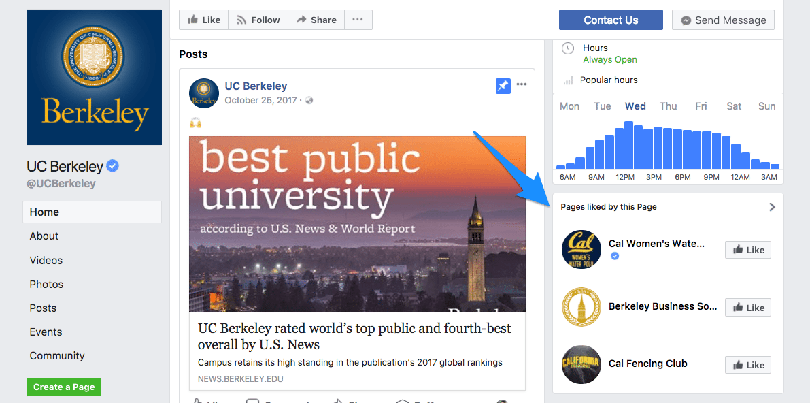Like the Cal Fencing Club page
Screen dimensions: 810x403
[747, 364]
